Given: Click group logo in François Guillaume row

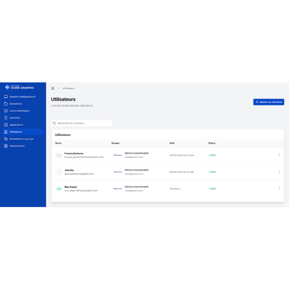Looking at the screenshot, I should (x=118, y=155).
